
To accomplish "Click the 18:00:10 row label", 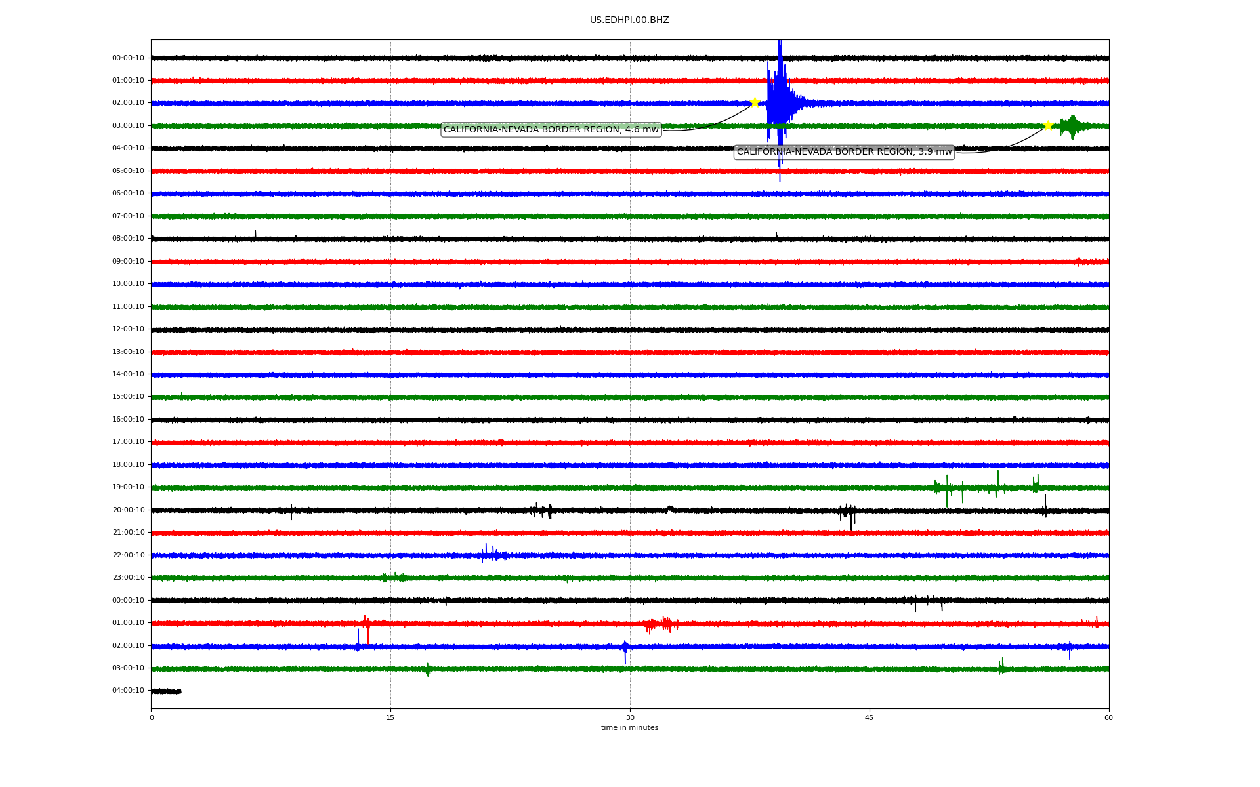I will coord(128,465).
